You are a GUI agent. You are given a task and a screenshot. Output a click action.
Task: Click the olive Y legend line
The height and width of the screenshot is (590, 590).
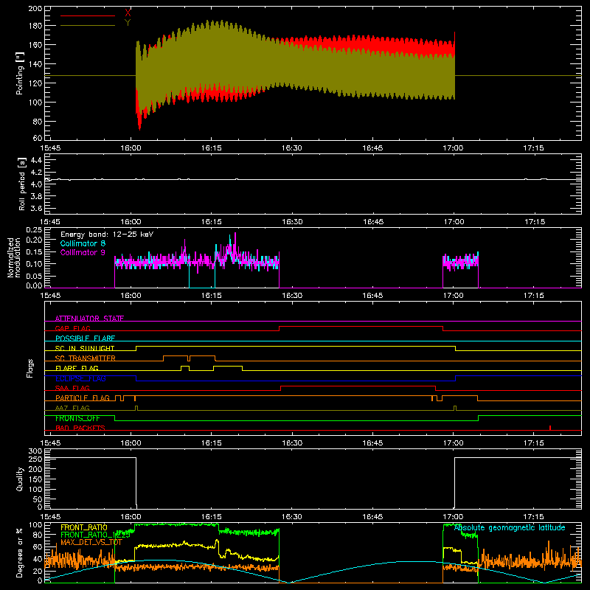[88, 26]
